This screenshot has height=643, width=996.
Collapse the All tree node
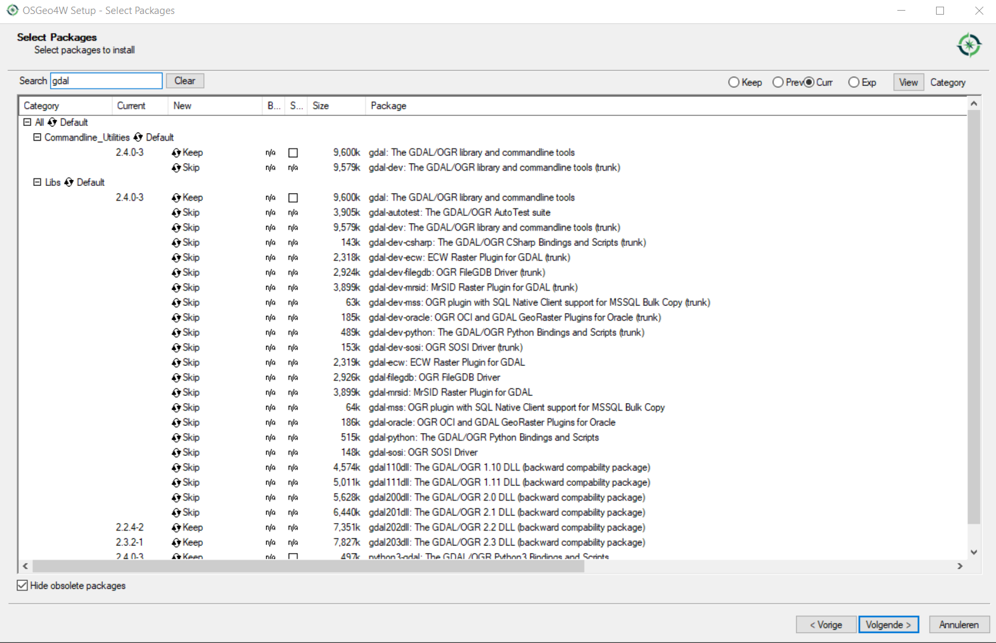click(27, 122)
